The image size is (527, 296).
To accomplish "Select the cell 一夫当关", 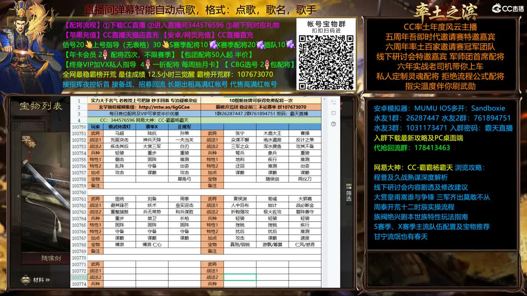I will tap(184, 140).
